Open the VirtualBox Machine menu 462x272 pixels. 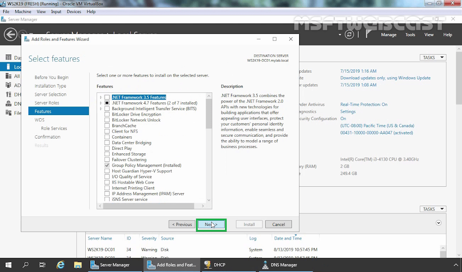pos(23,11)
